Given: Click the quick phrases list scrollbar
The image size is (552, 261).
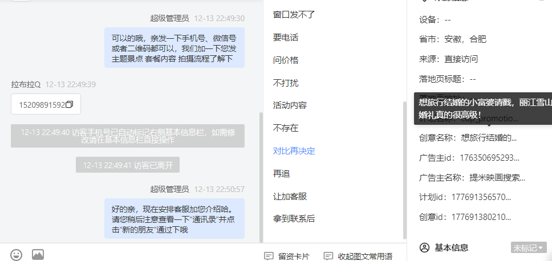Looking at the screenshot, I should coord(405,170).
